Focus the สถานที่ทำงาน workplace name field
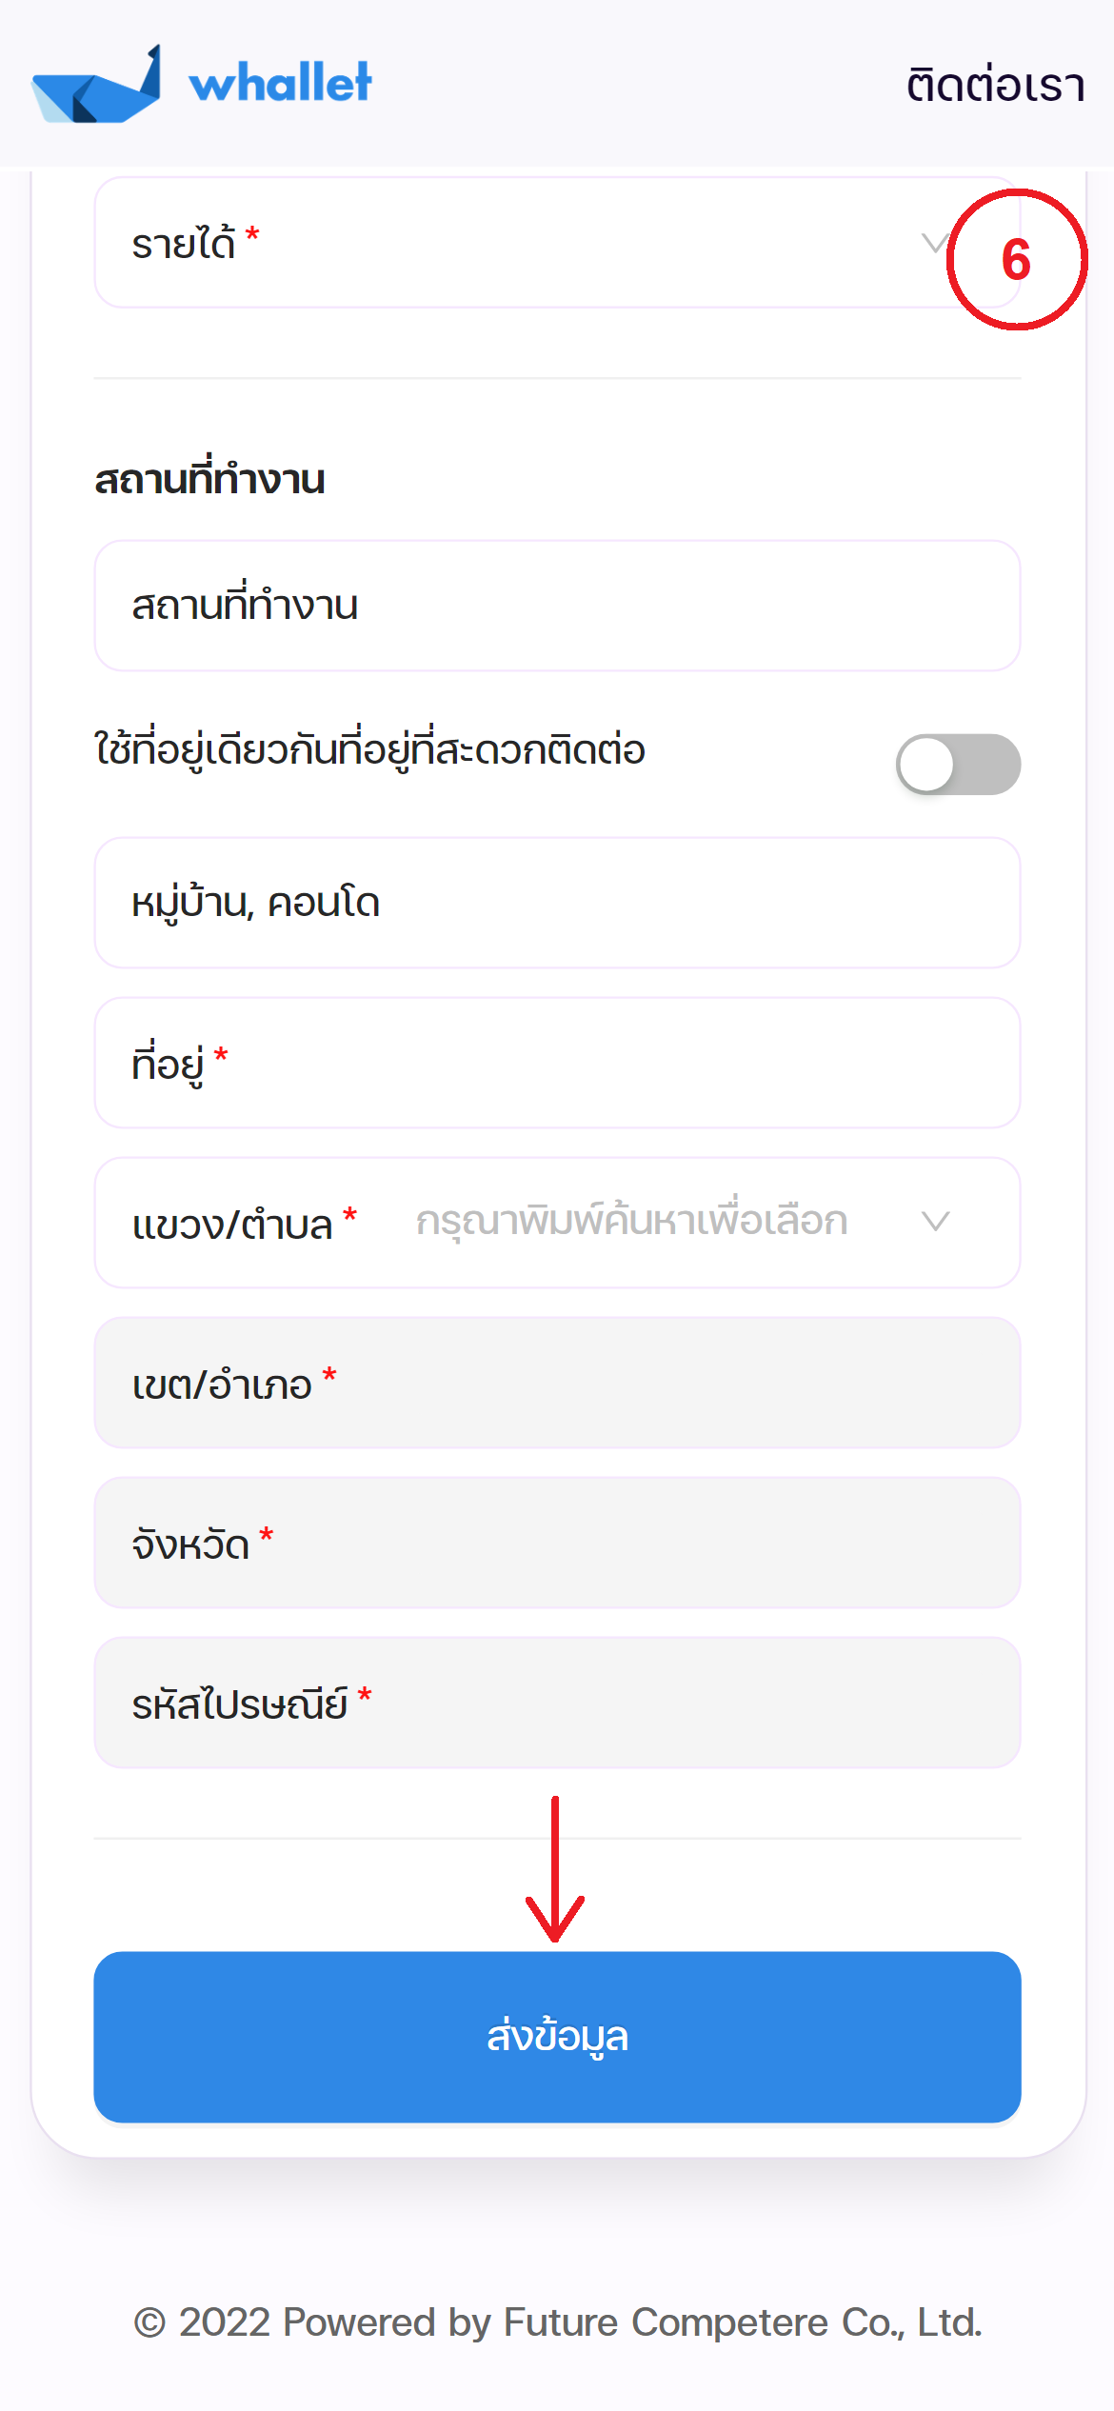Viewport: 1114px width, 2411px height. click(x=557, y=606)
